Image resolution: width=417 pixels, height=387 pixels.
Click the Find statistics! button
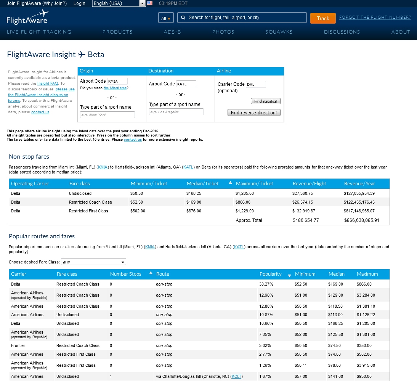[x=265, y=101]
